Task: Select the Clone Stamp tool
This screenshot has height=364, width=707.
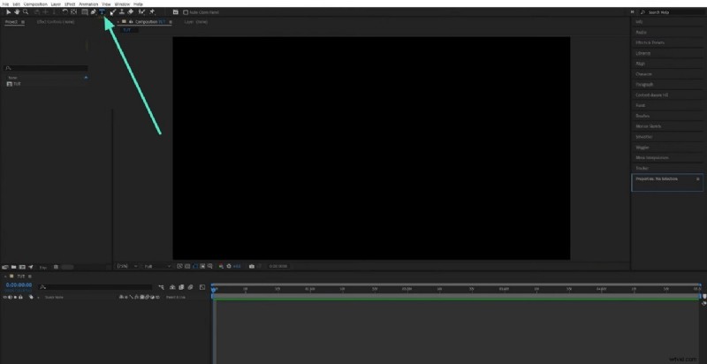Action: [122, 11]
